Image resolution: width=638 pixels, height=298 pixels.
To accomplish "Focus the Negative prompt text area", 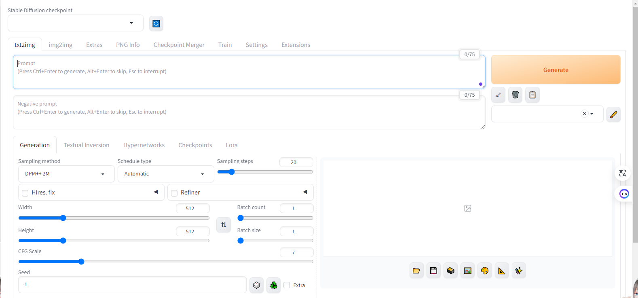I will [x=249, y=112].
